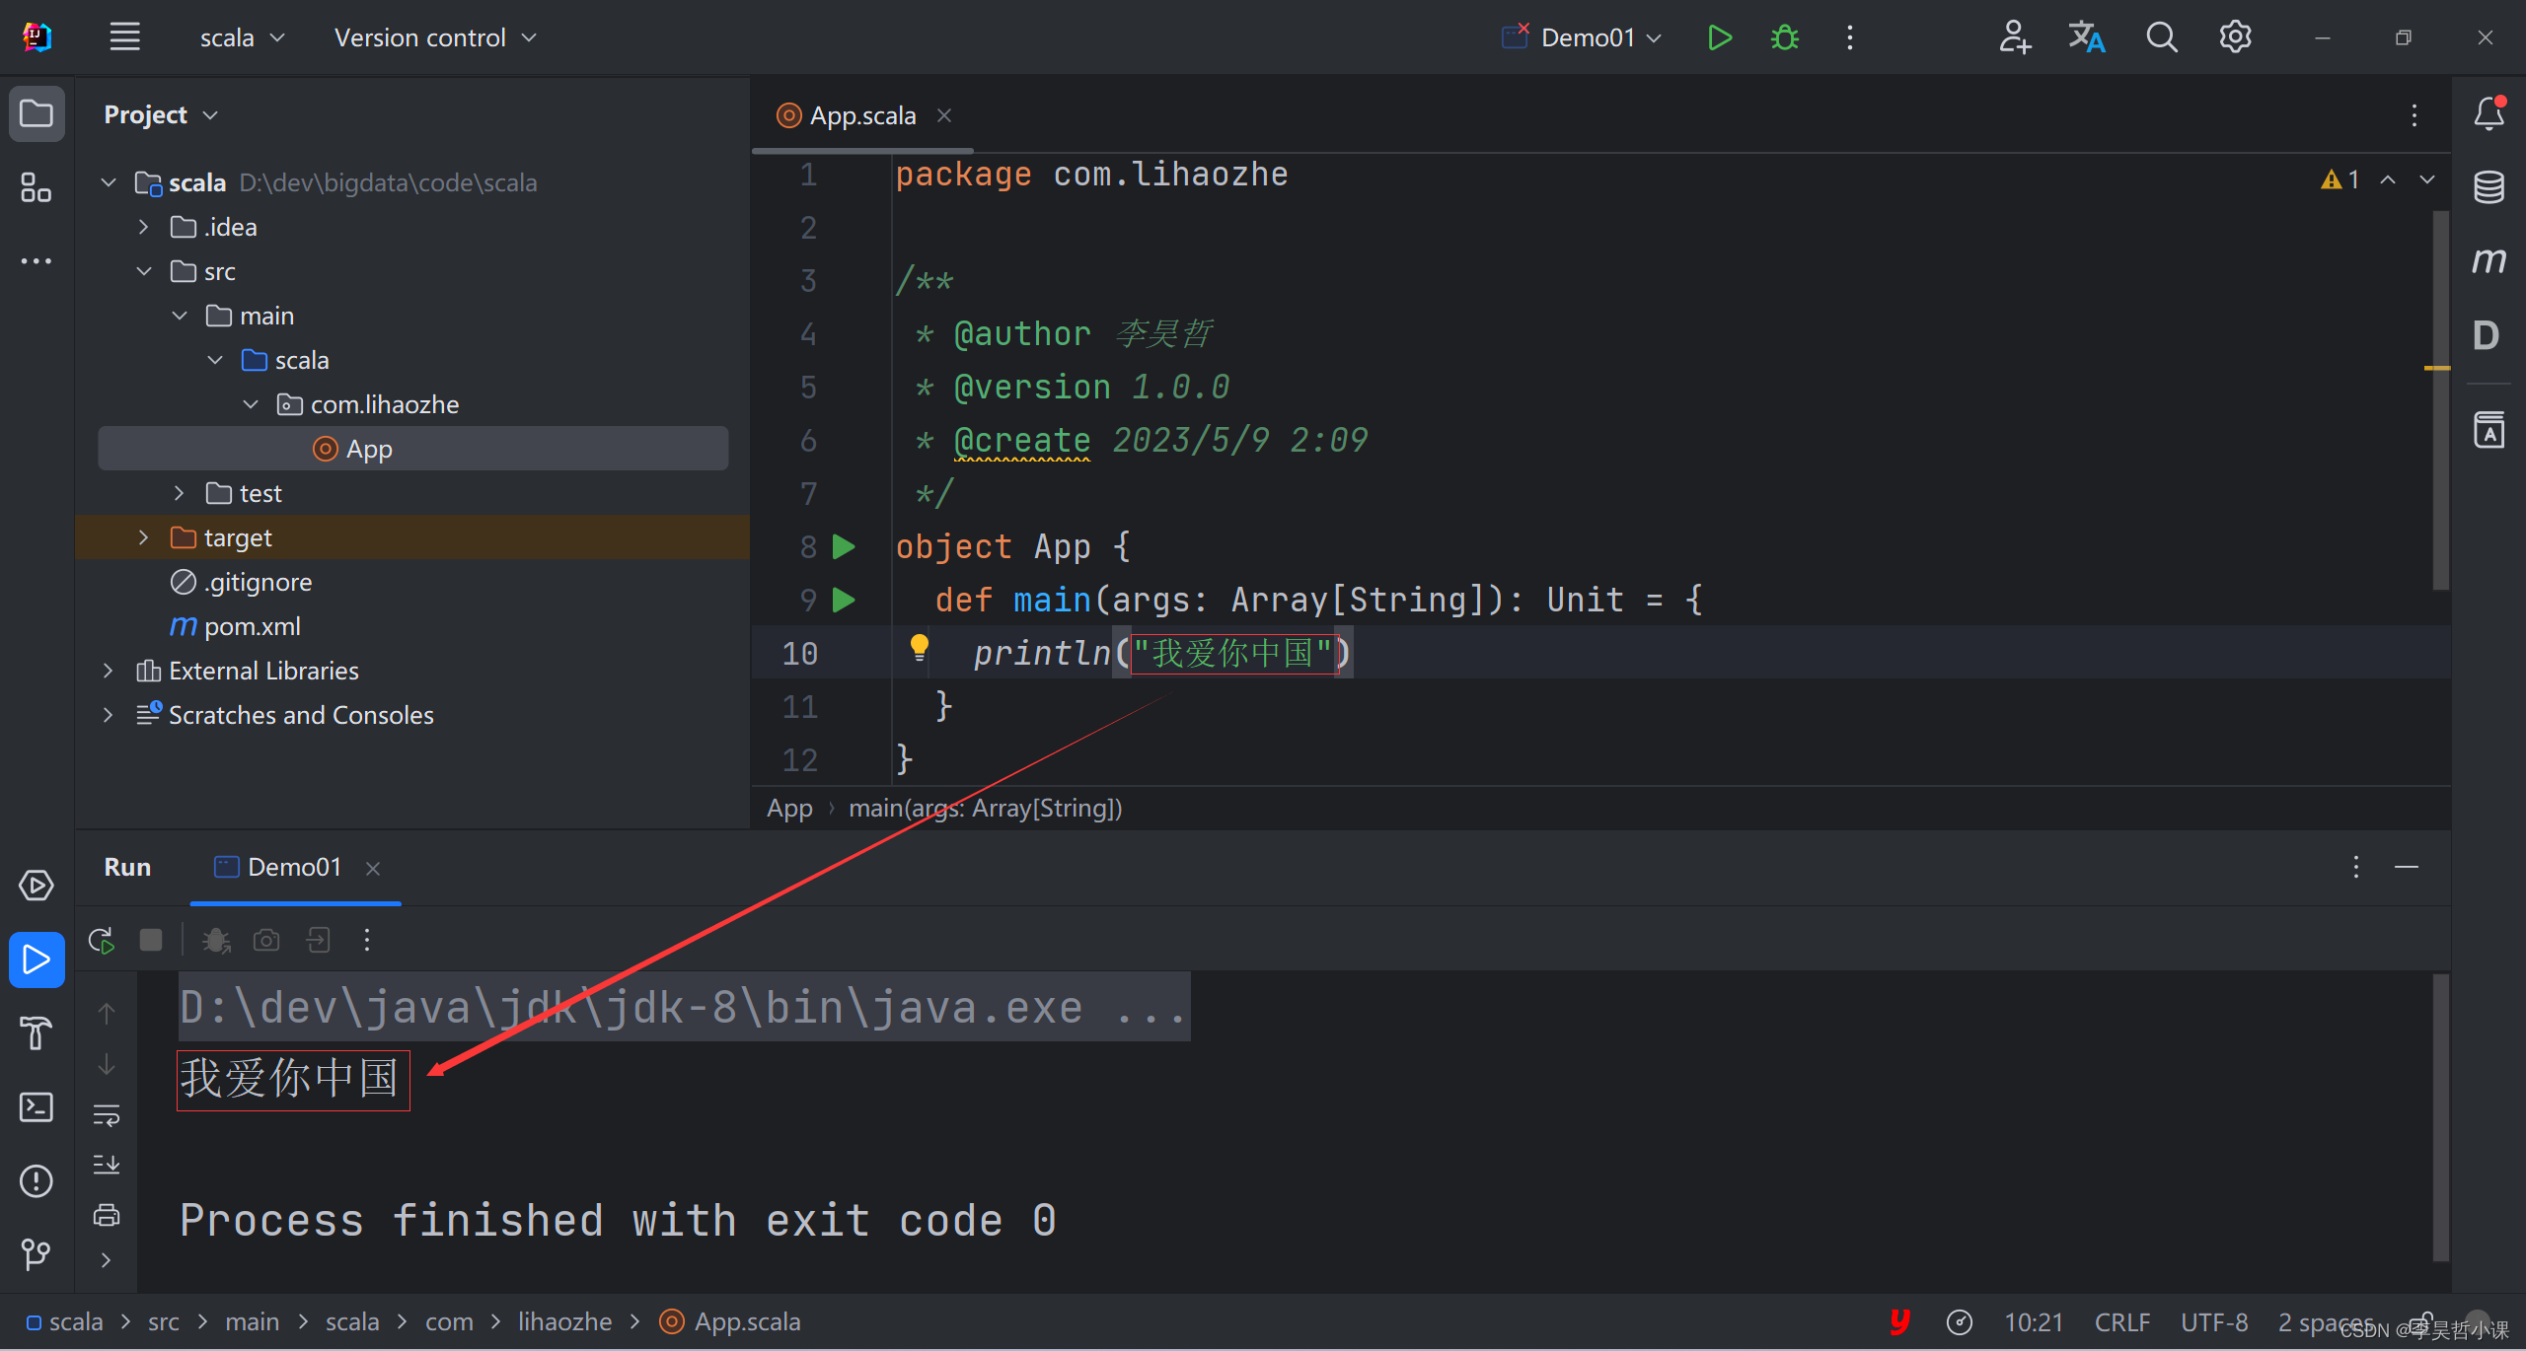Open the Git version control tool window
The width and height of the screenshot is (2526, 1351).
coord(37,1253)
